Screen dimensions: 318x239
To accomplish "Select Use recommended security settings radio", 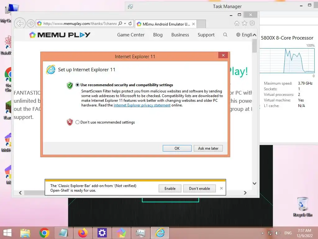I will [77, 85].
